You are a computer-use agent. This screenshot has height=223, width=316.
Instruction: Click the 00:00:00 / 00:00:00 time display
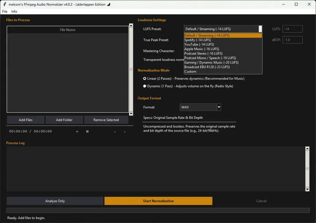[30, 131]
